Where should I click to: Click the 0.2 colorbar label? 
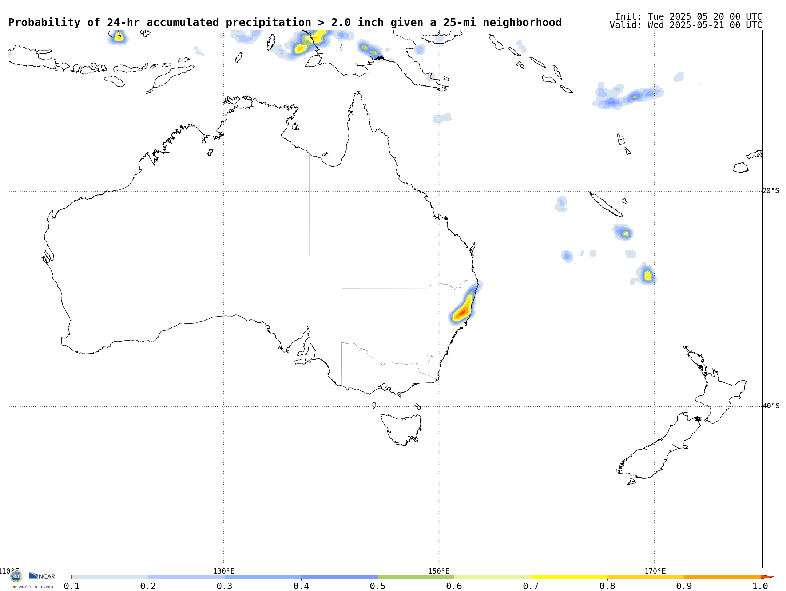coord(148,586)
